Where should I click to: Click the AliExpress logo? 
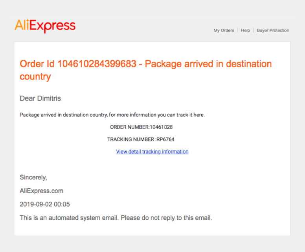45,26
